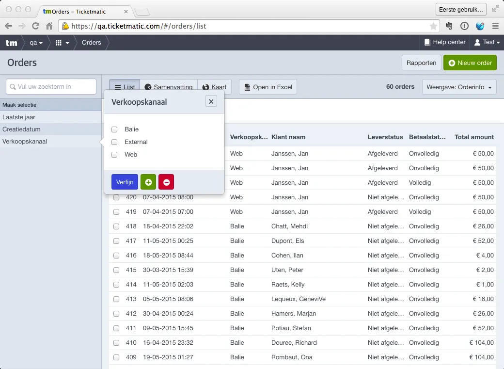The height and width of the screenshot is (369, 504).
Task: Check the Web checkbox
Action: tap(114, 155)
